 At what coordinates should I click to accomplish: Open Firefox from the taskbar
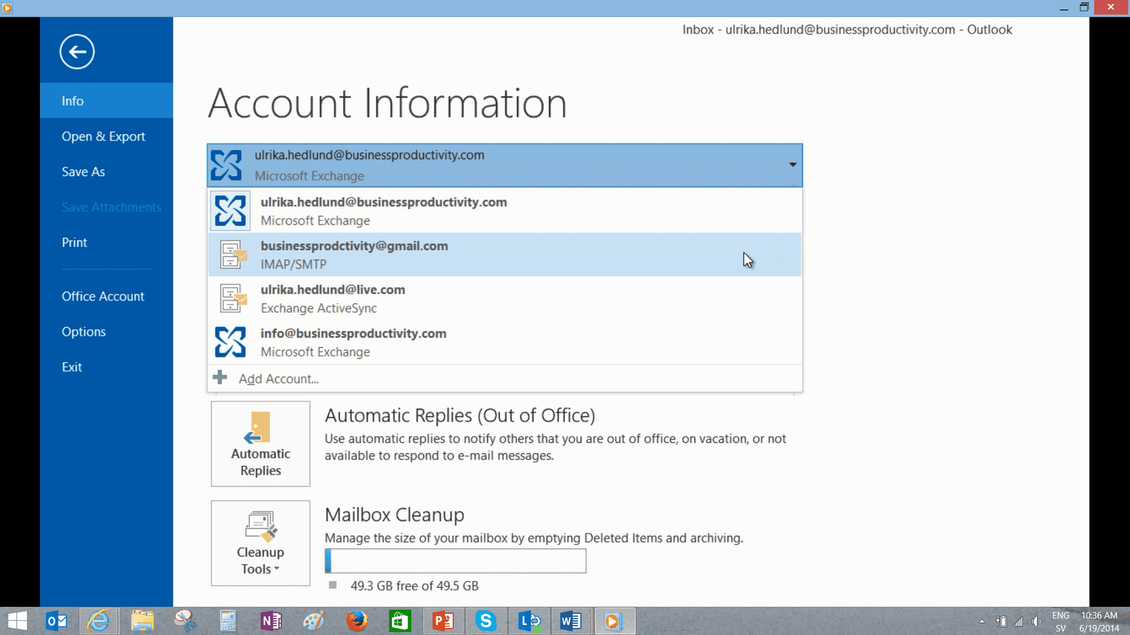[x=357, y=621]
